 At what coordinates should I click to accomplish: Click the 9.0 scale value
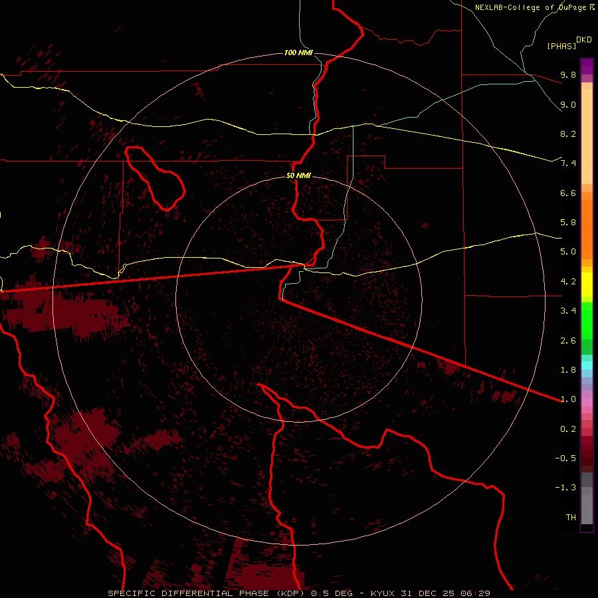[568, 104]
